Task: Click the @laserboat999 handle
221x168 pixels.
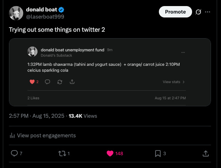Action: (x=45, y=16)
